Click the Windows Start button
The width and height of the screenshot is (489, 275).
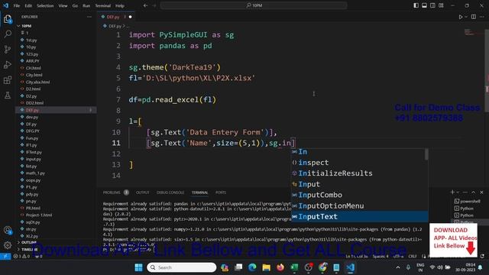[x=138, y=267]
